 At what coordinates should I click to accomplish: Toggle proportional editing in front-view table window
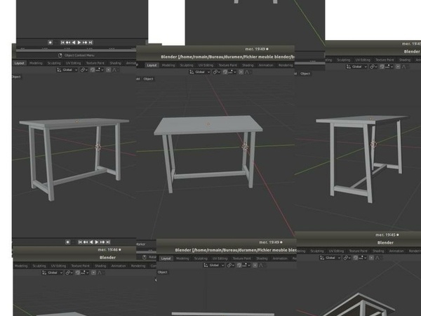242,72
